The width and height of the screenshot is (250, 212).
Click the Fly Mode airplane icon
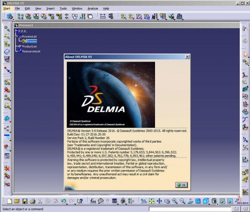click(x=143, y=201)
